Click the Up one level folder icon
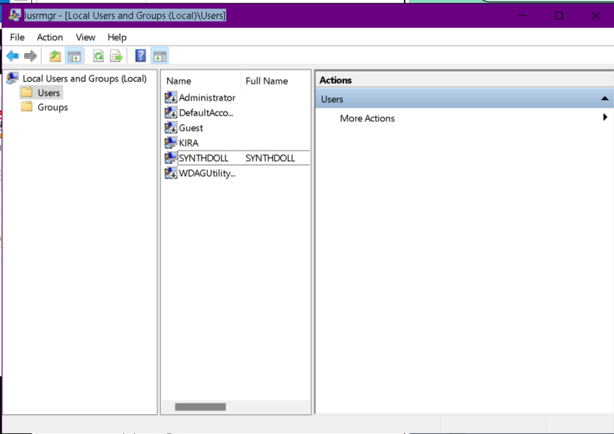The height and width of the screenshot is (434, 614). click(x=55, y=56)
